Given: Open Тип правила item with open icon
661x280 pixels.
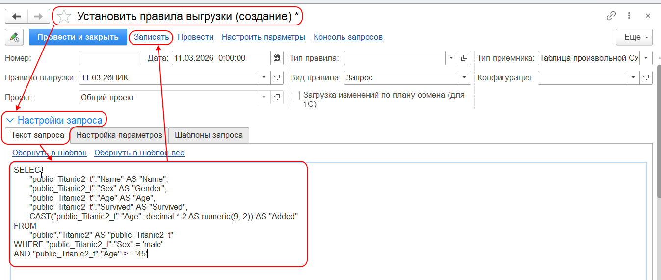Looking at the screenshot, I should pos(464,58).
